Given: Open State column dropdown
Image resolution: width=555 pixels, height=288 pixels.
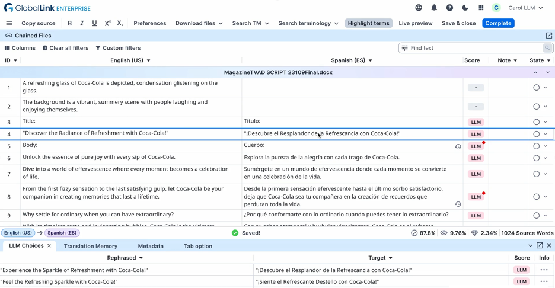Looking at the screenshot, I should pos(548,60).
